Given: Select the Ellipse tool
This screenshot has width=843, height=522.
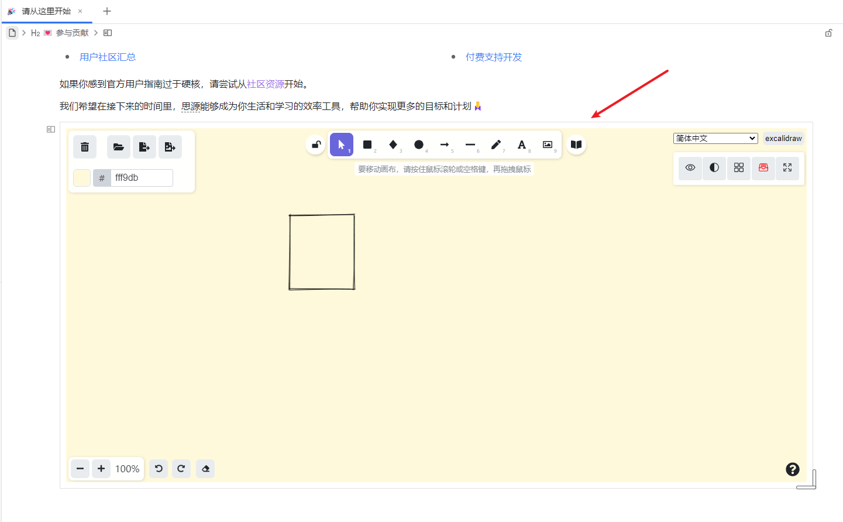Looking at the screenshot, I should [x=419, y=145].
